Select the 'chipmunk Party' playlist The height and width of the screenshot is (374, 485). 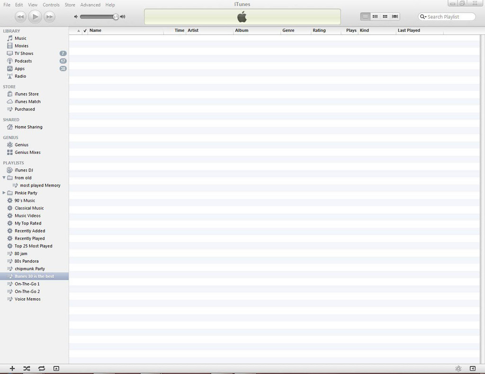tap(34, 269)
